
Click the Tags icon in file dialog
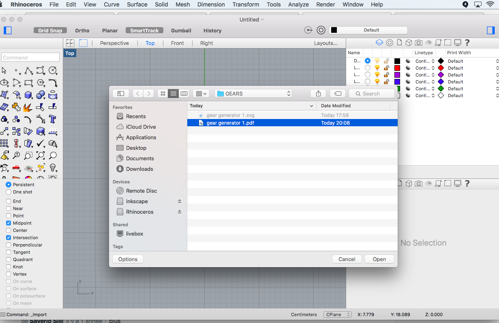(338, 93)
